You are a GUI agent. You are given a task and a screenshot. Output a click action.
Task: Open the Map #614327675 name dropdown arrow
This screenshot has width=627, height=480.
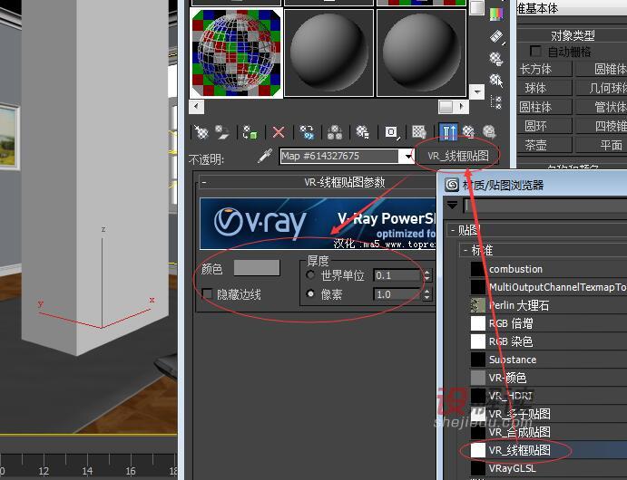[407, 156]
